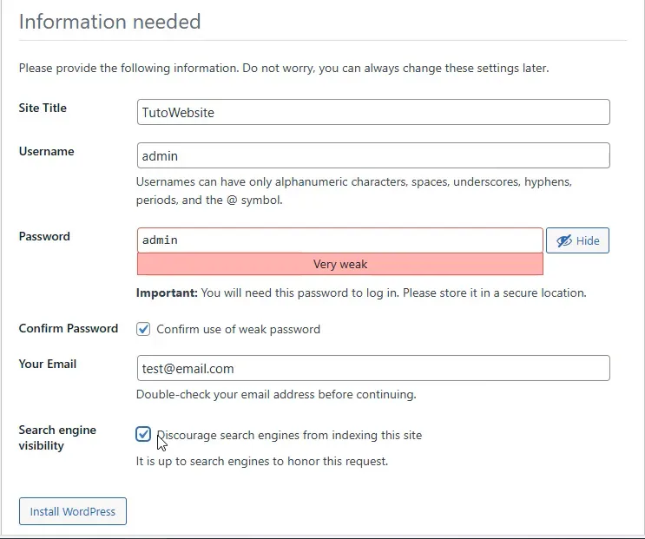Focus the Username text box

[x=373, y=155]
